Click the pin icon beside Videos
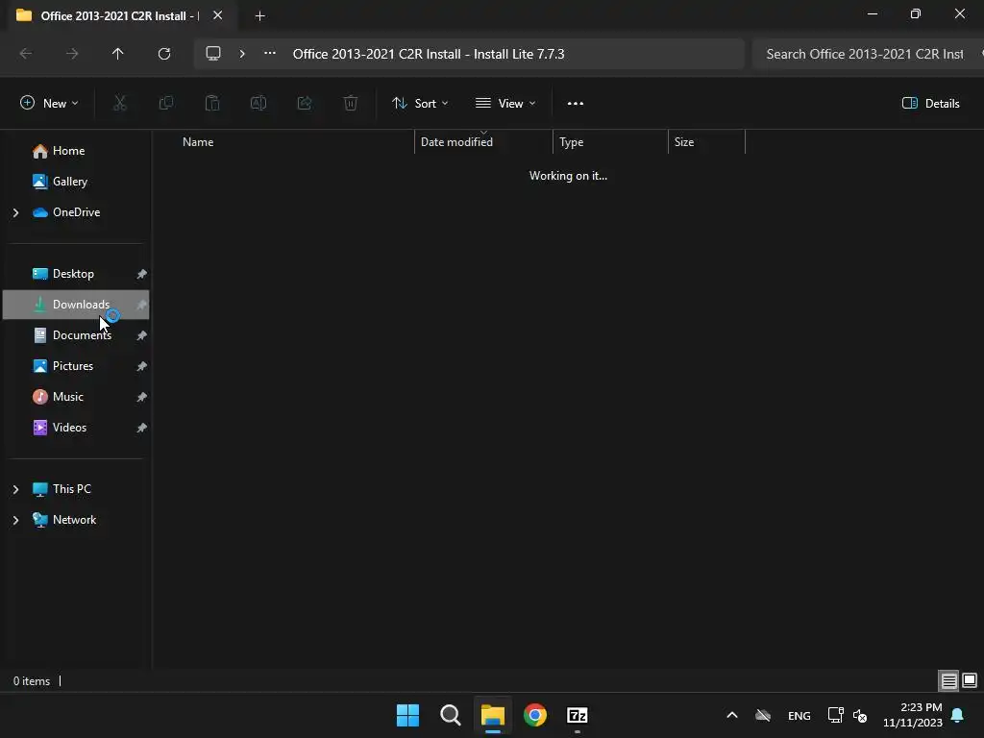This screenshot has width=984, height=738. click(142, 428)
